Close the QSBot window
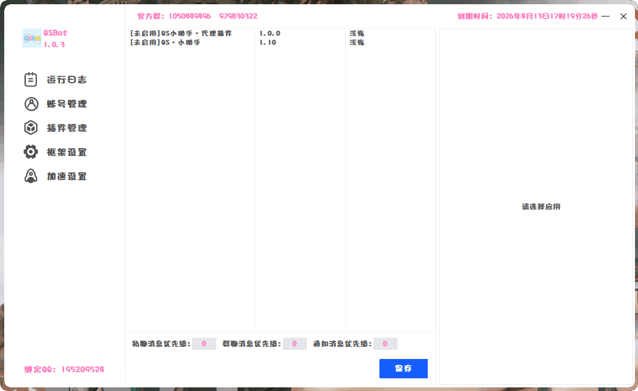This screenshot has height=391, width=638. click(623, 16)
